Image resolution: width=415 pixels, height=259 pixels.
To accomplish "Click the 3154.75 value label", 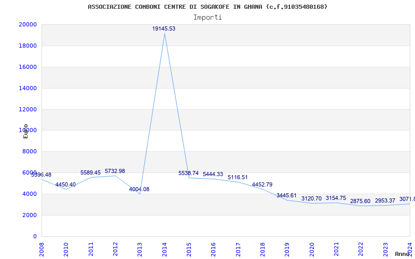I will (336, 198).
